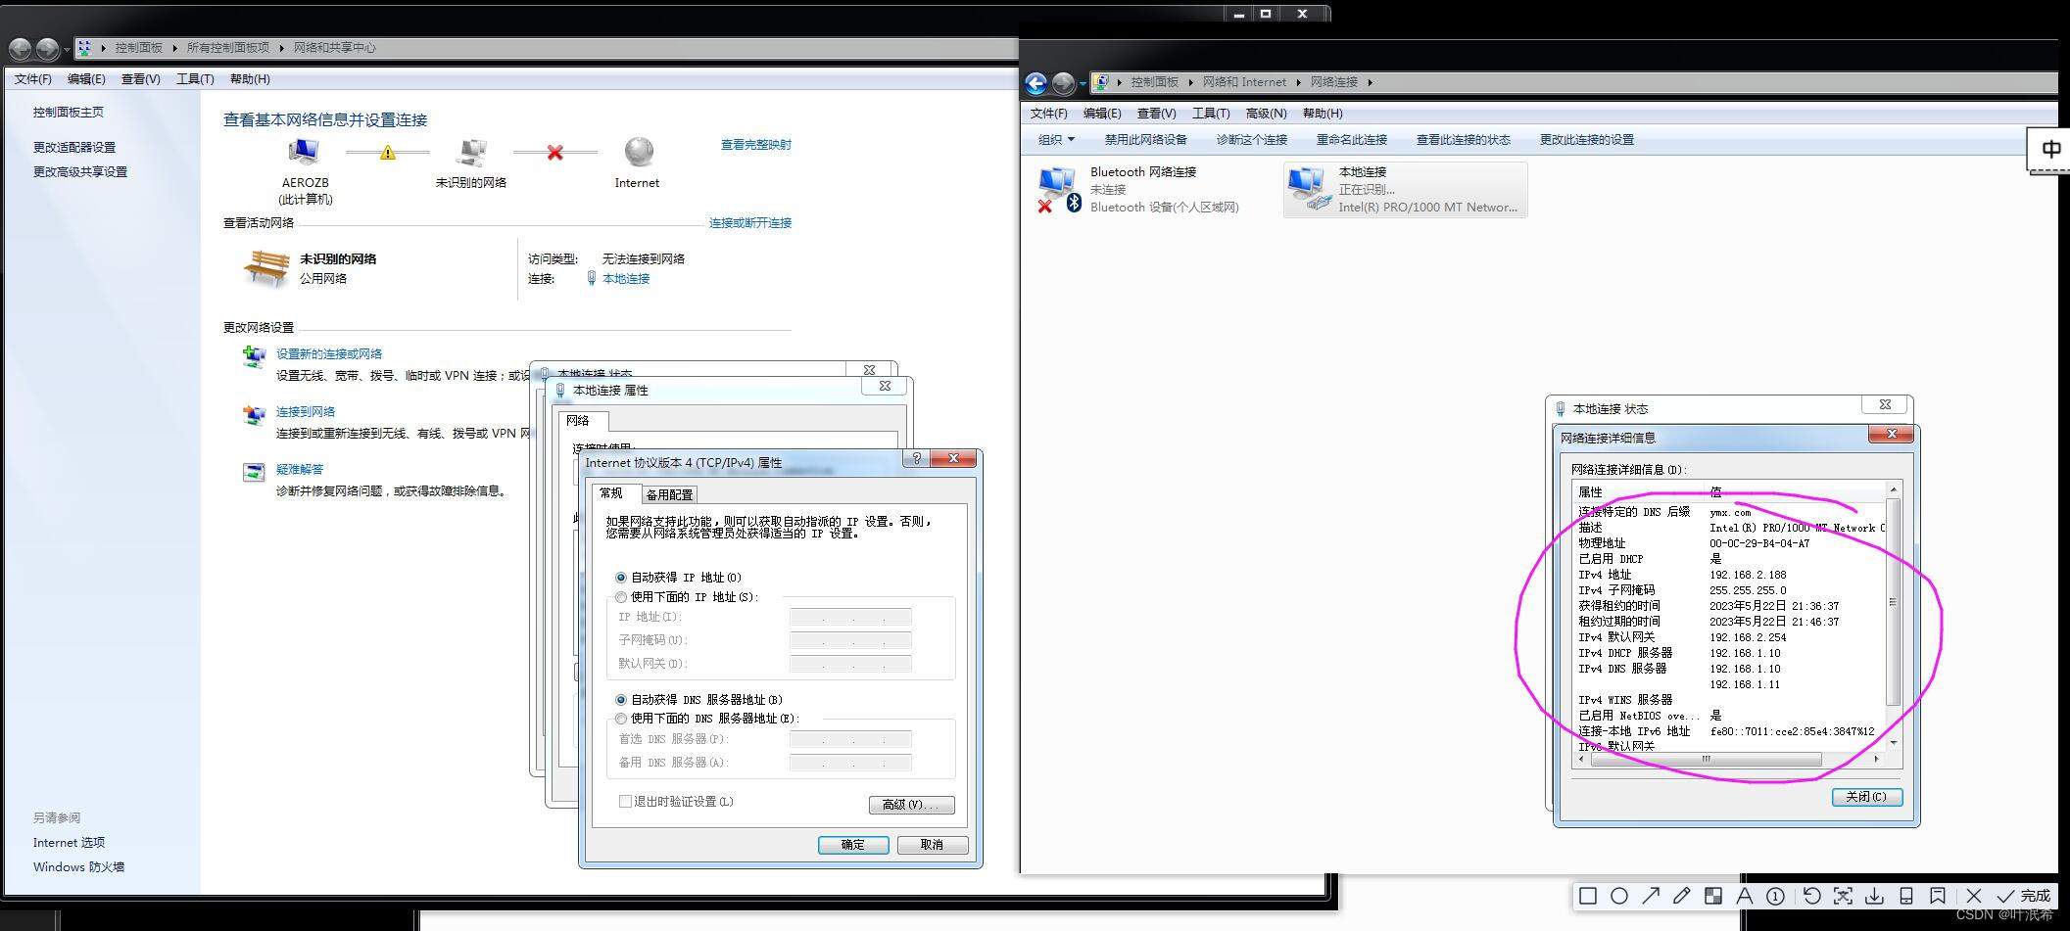Screen dimensions: 2070x931
Task: Select 使用下面的 IP 地址 option
Action: coord(621,597)
